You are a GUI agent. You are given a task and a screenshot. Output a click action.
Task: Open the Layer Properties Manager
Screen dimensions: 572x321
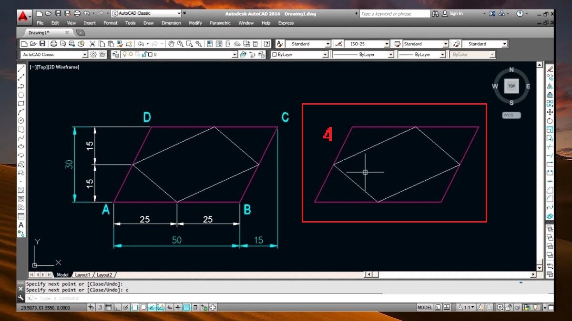(x=116, y=55)
